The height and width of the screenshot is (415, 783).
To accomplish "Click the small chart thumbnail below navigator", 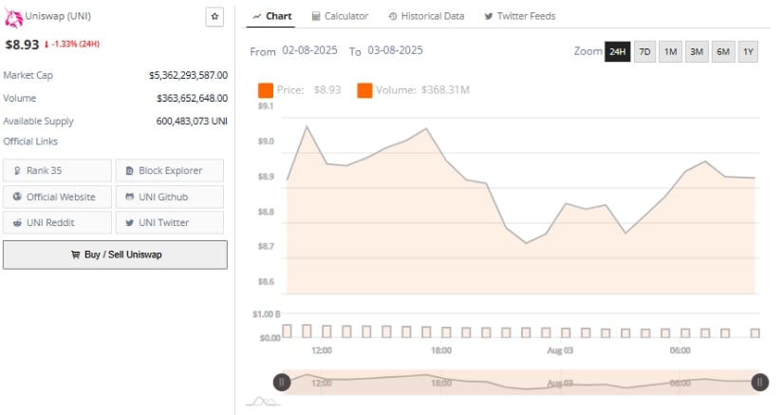I will [263, 402].
